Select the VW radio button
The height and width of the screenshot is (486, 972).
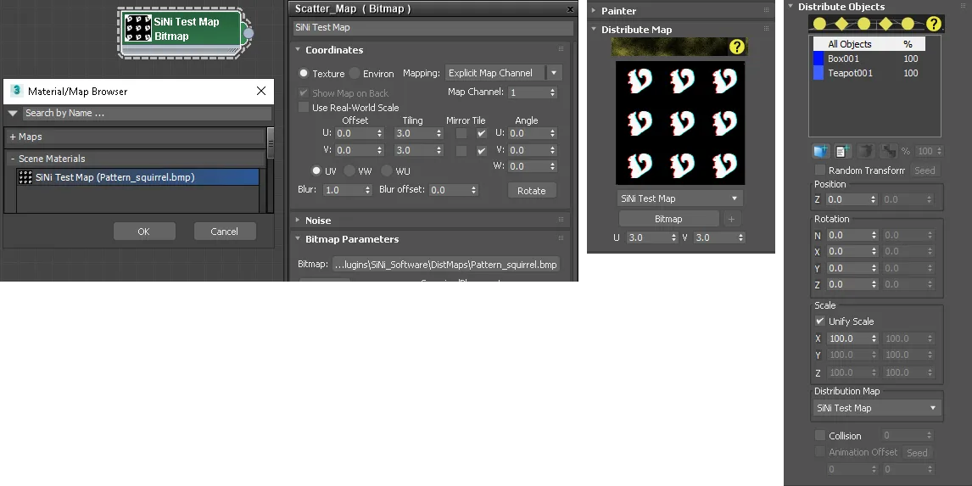coord(349,170)
